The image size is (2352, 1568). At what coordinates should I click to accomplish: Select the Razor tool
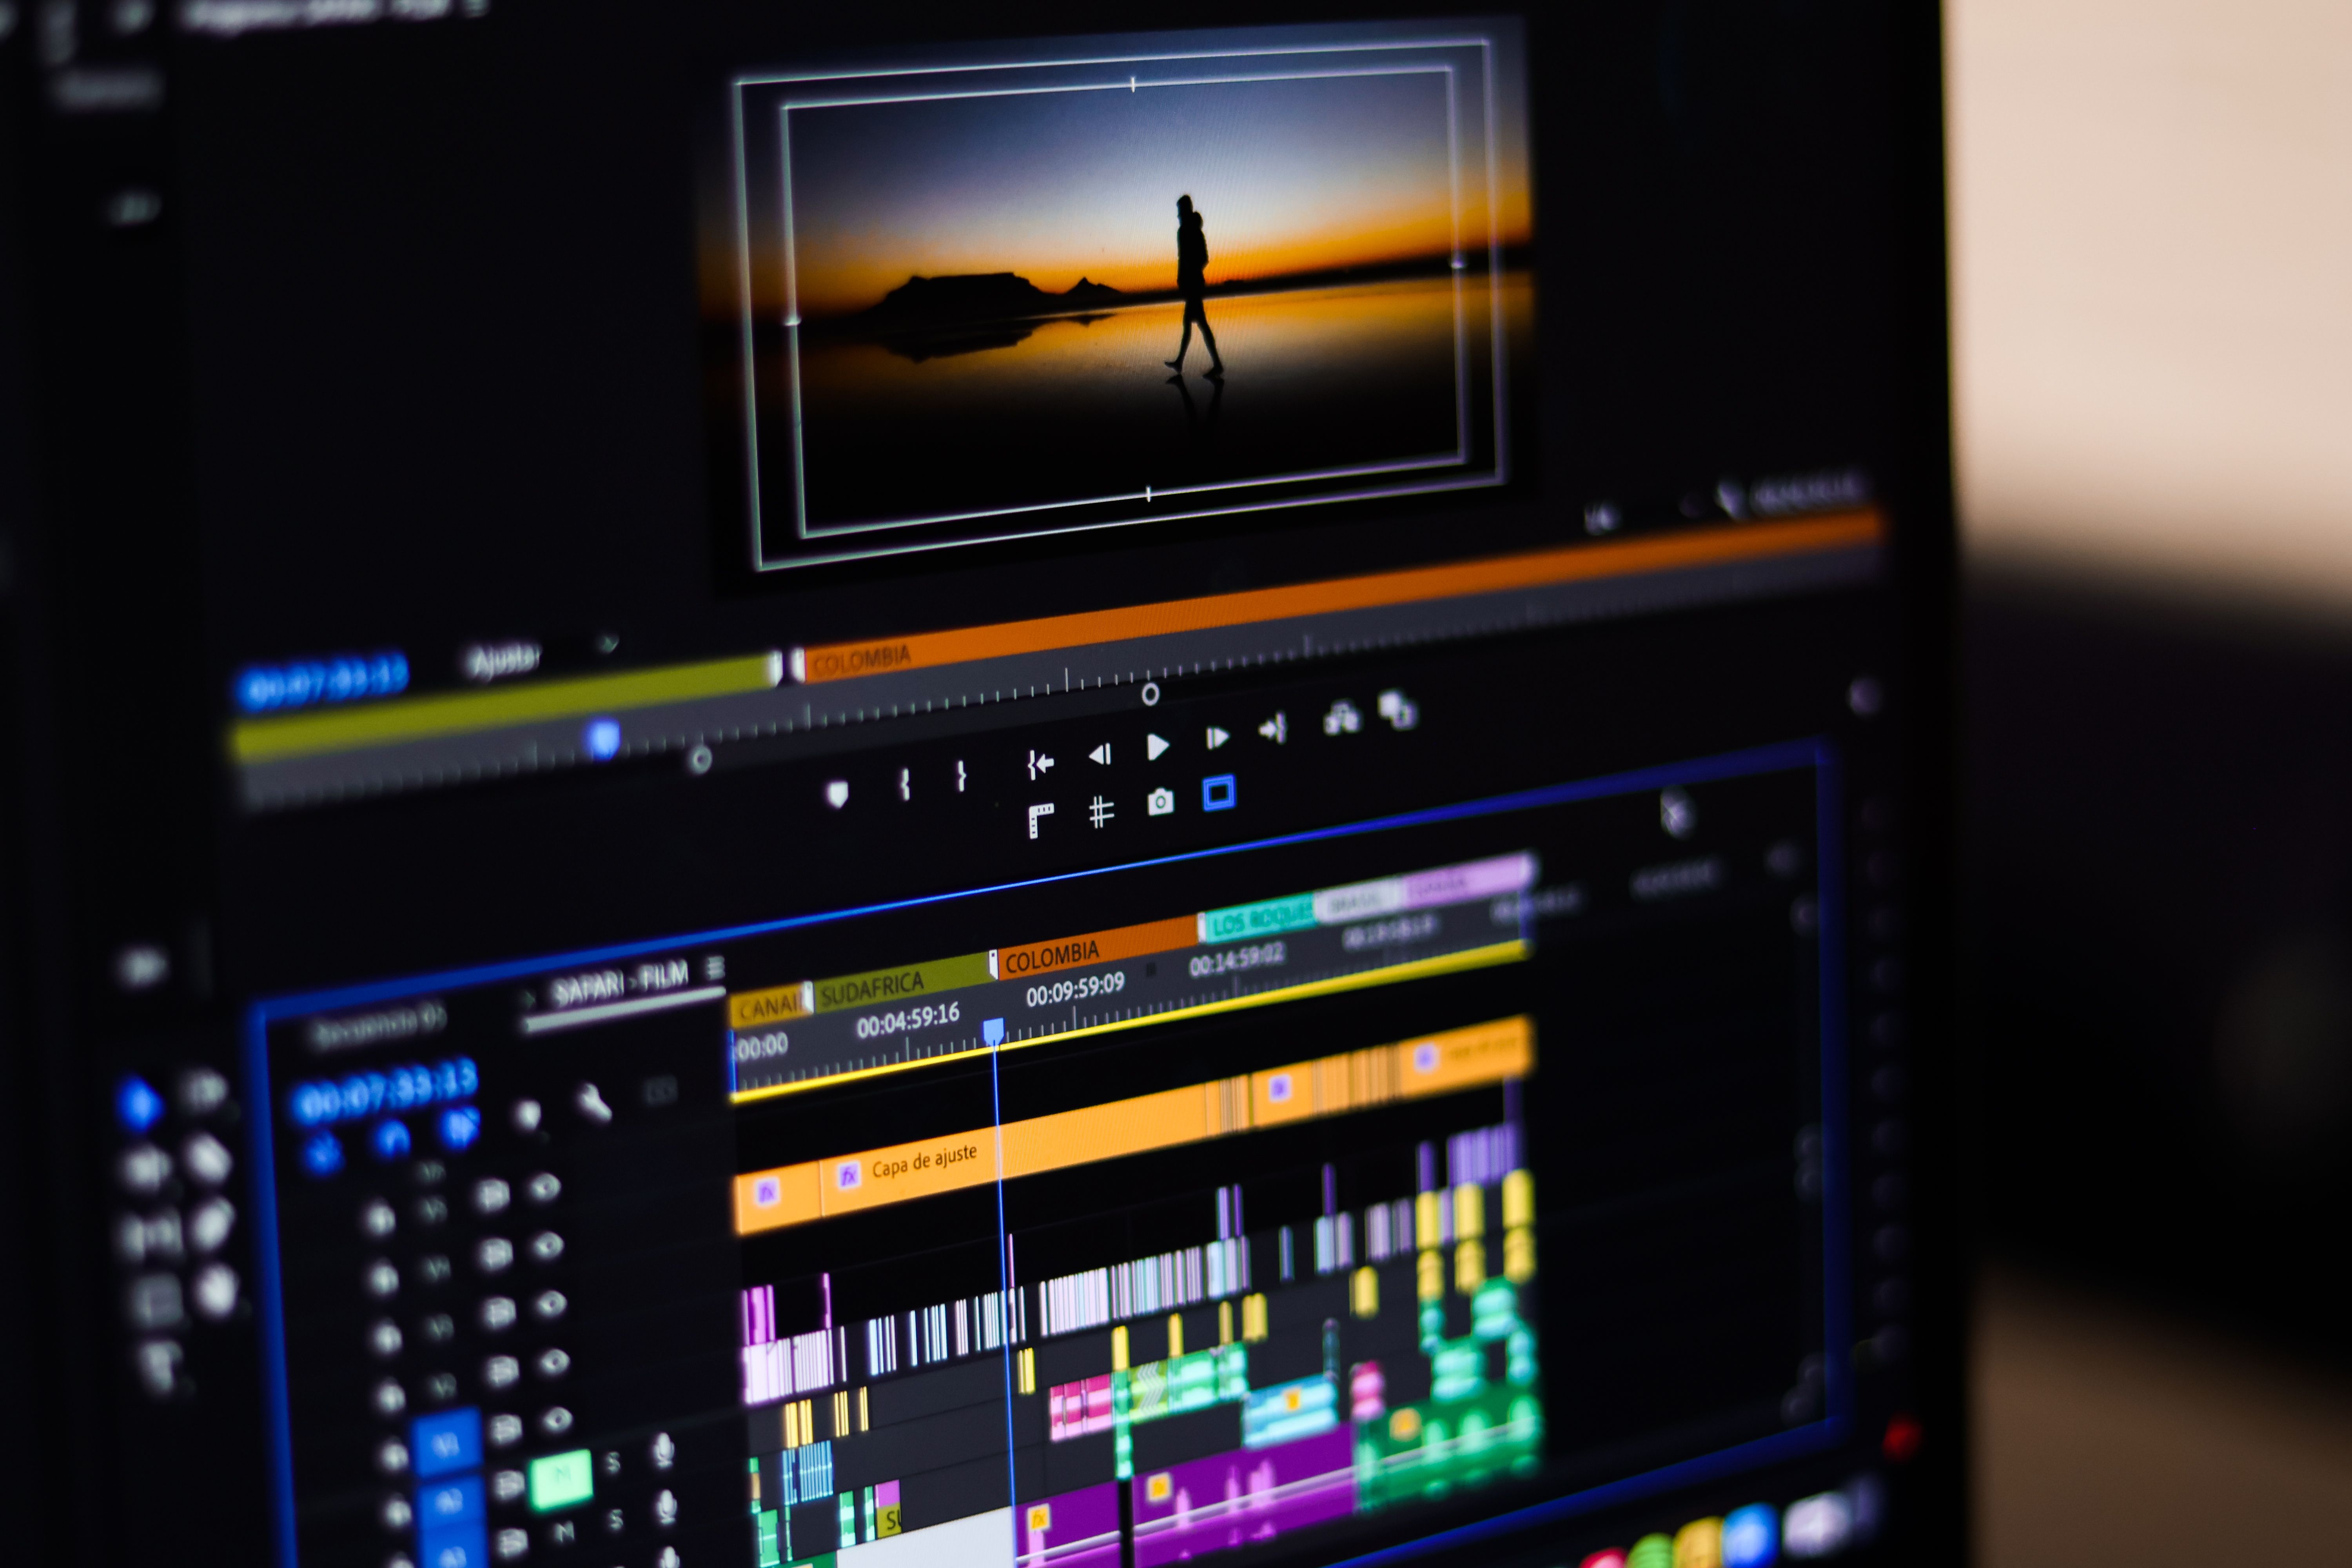(x=208, y=1160)
